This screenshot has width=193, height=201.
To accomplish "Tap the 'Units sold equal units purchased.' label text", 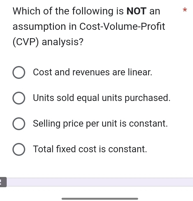I will click(x=101, y=98).
